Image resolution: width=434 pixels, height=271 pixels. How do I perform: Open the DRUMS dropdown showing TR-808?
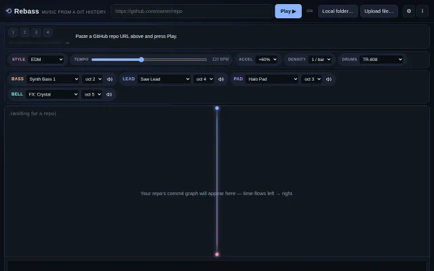381,60
